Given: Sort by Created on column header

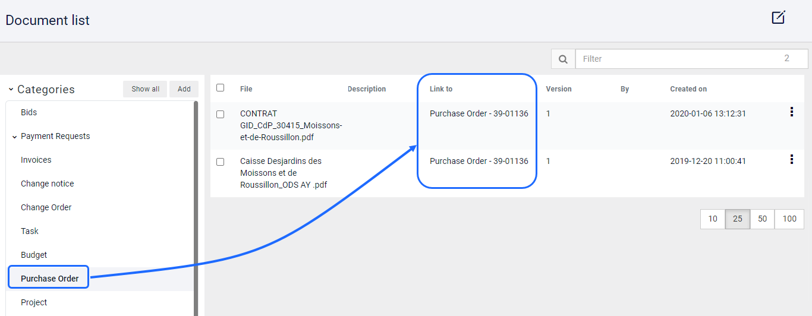Looking at the screenshot, I should coord(688,89).
